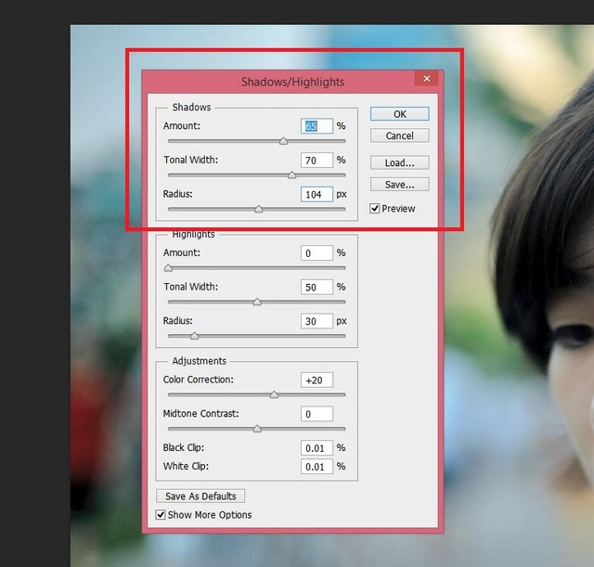Screen dimensions: 594x567
Task: Click the Shadows Radius field
Action: click(x=316, y=194)
